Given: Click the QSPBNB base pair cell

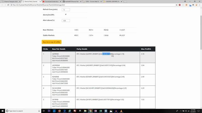Looking at the screenshot, I should pos(63,57).
